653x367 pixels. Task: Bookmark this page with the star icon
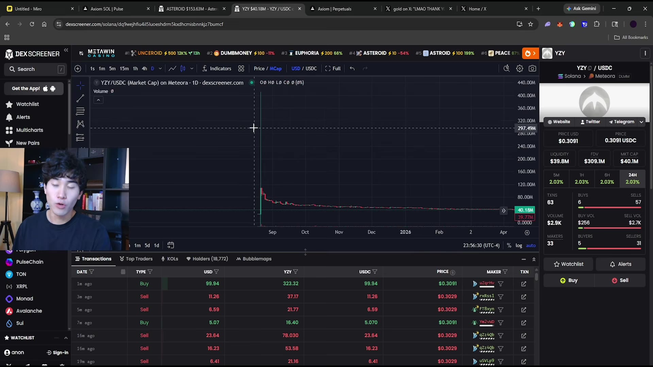point(531,24)
